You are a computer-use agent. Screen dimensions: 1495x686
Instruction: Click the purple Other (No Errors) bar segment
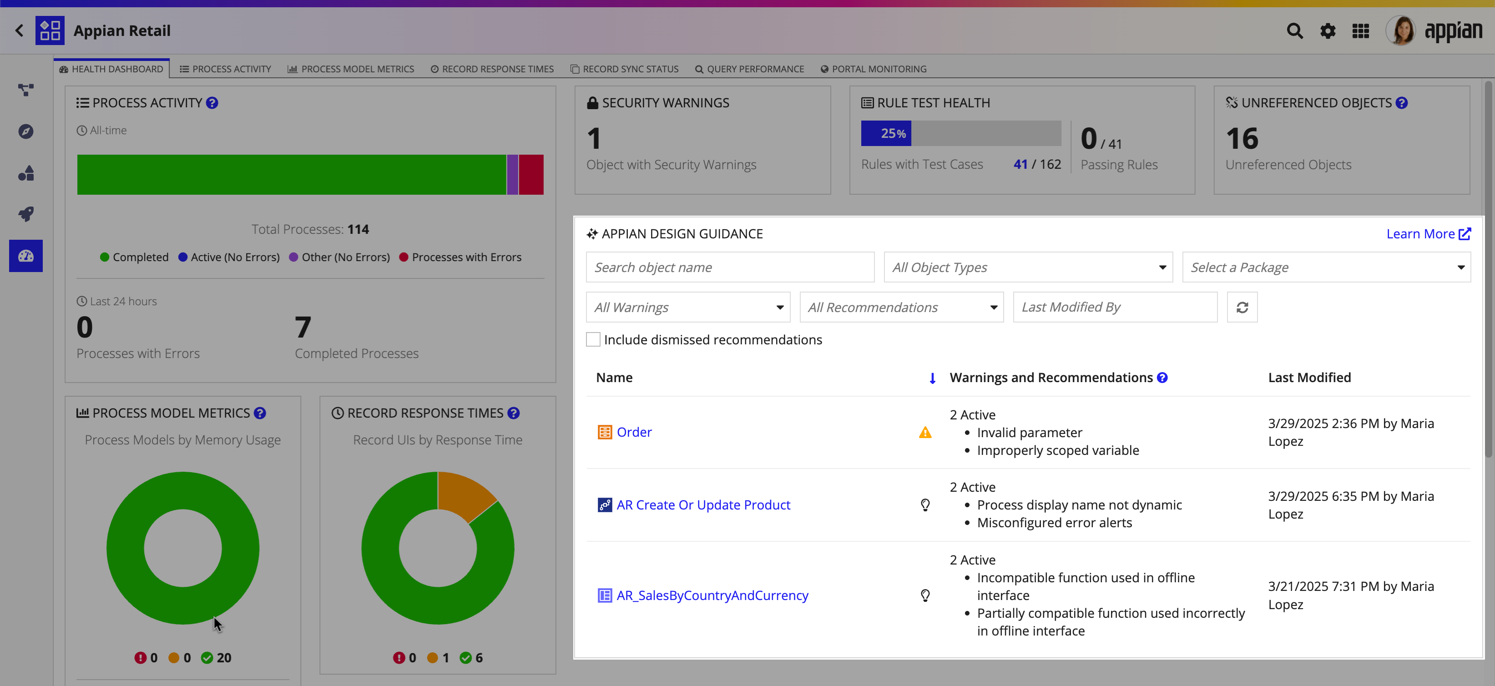(512, 174)
